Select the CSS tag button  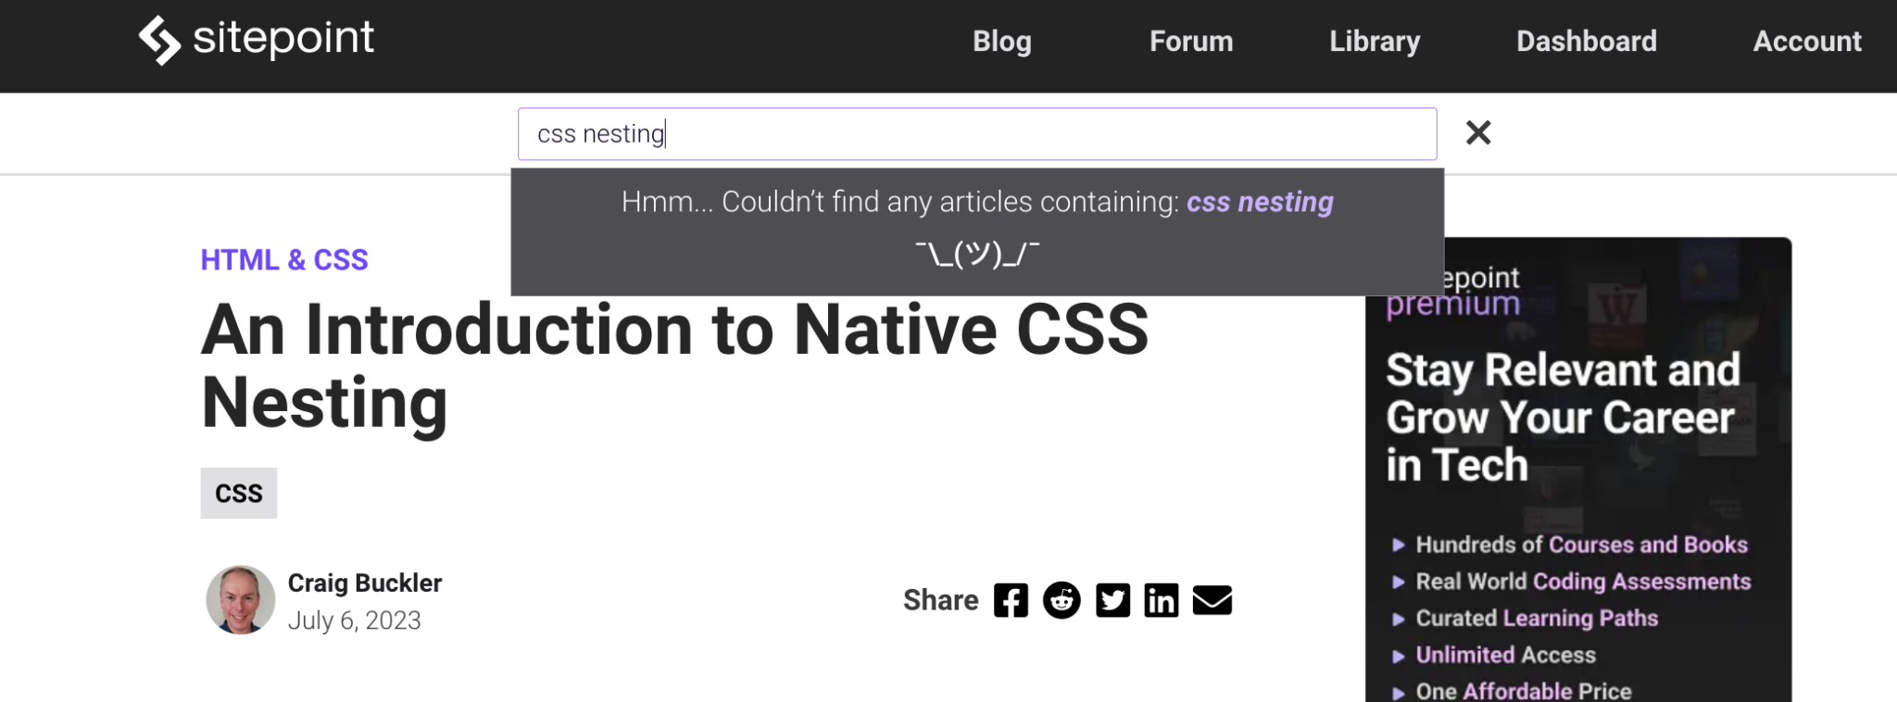[239, 494]
